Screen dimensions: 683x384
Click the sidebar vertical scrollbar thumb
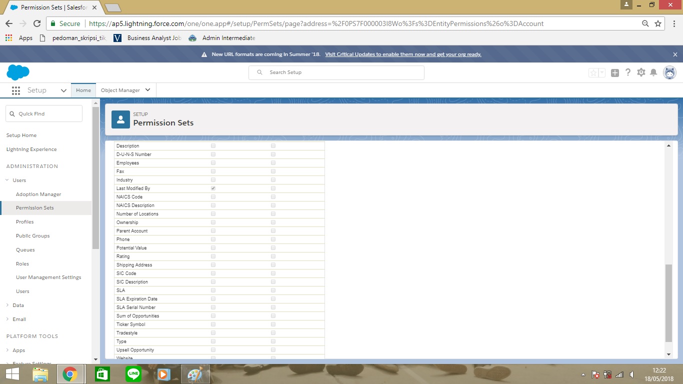click(x=96, y=177)
